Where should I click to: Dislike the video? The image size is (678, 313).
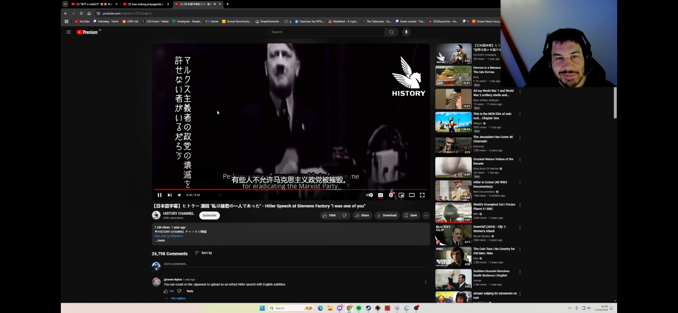[x=345, y=215]
